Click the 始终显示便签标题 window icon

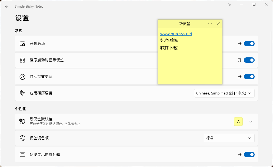click(22, 155)
